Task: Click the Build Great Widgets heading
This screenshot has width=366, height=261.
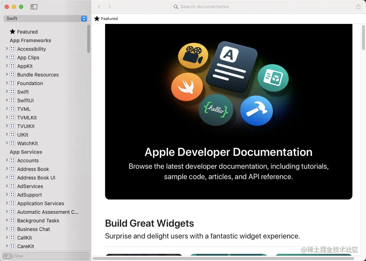Action: pos(149,223)
